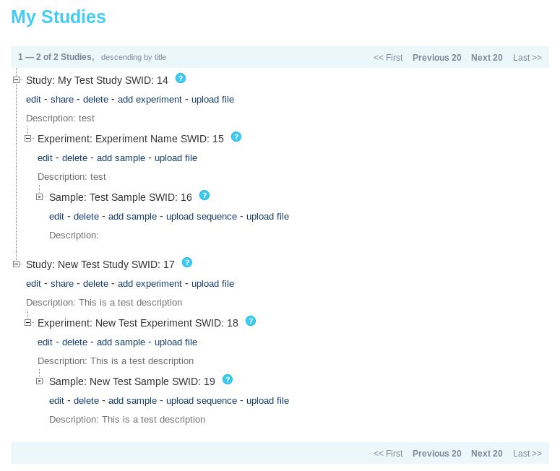Click edit link under My Test Study
This screenshot has width=560, height=471.
click(33, 100)
